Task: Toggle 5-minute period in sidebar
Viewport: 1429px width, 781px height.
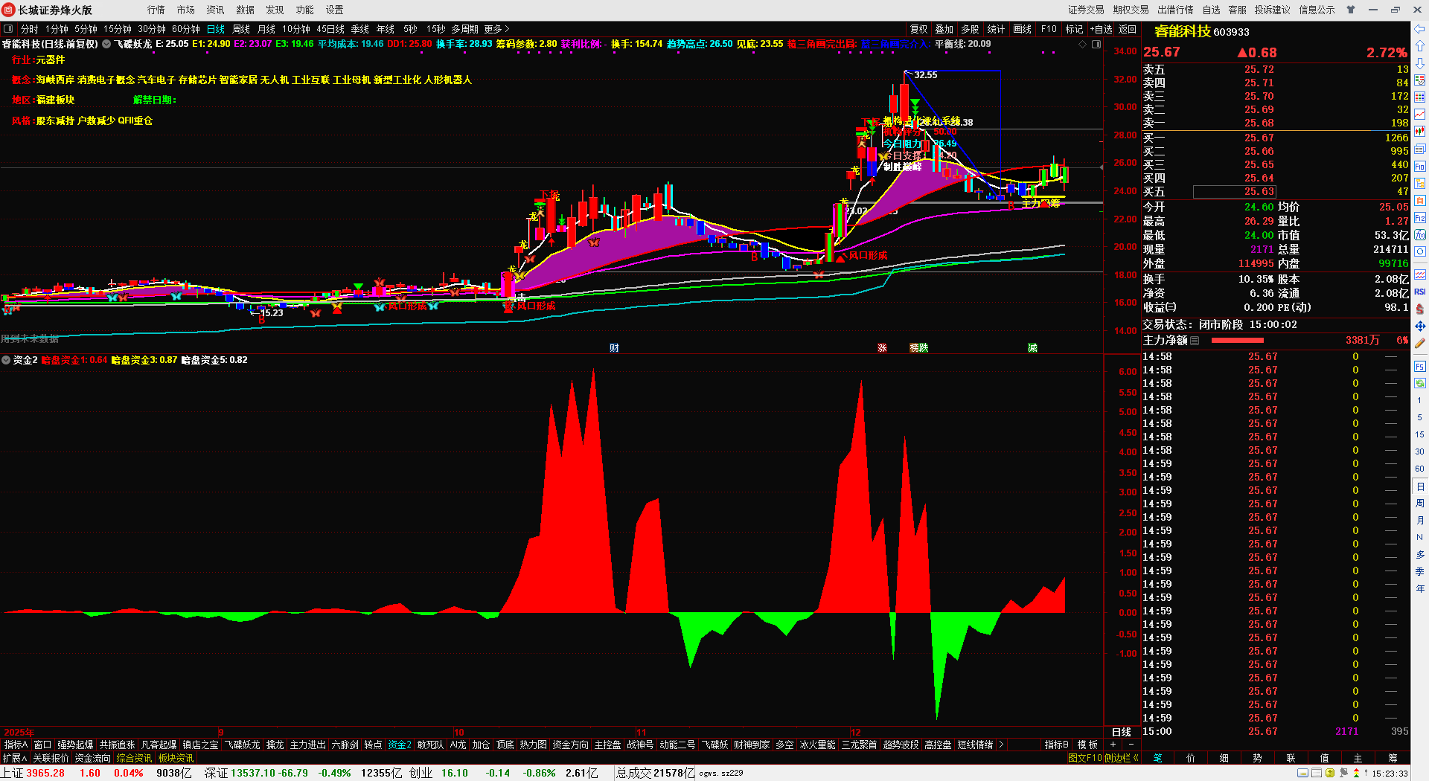Action: click(x=1420, y=417)
